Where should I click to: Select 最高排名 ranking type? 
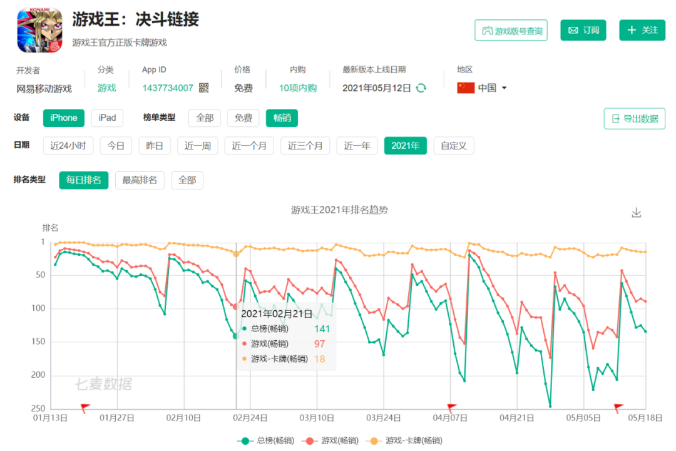click(x=140, y=180)
